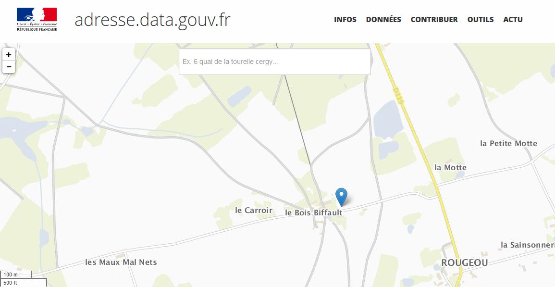Open the OUTILS menu
The image size is (555, 287).
[x=481, y=20]
